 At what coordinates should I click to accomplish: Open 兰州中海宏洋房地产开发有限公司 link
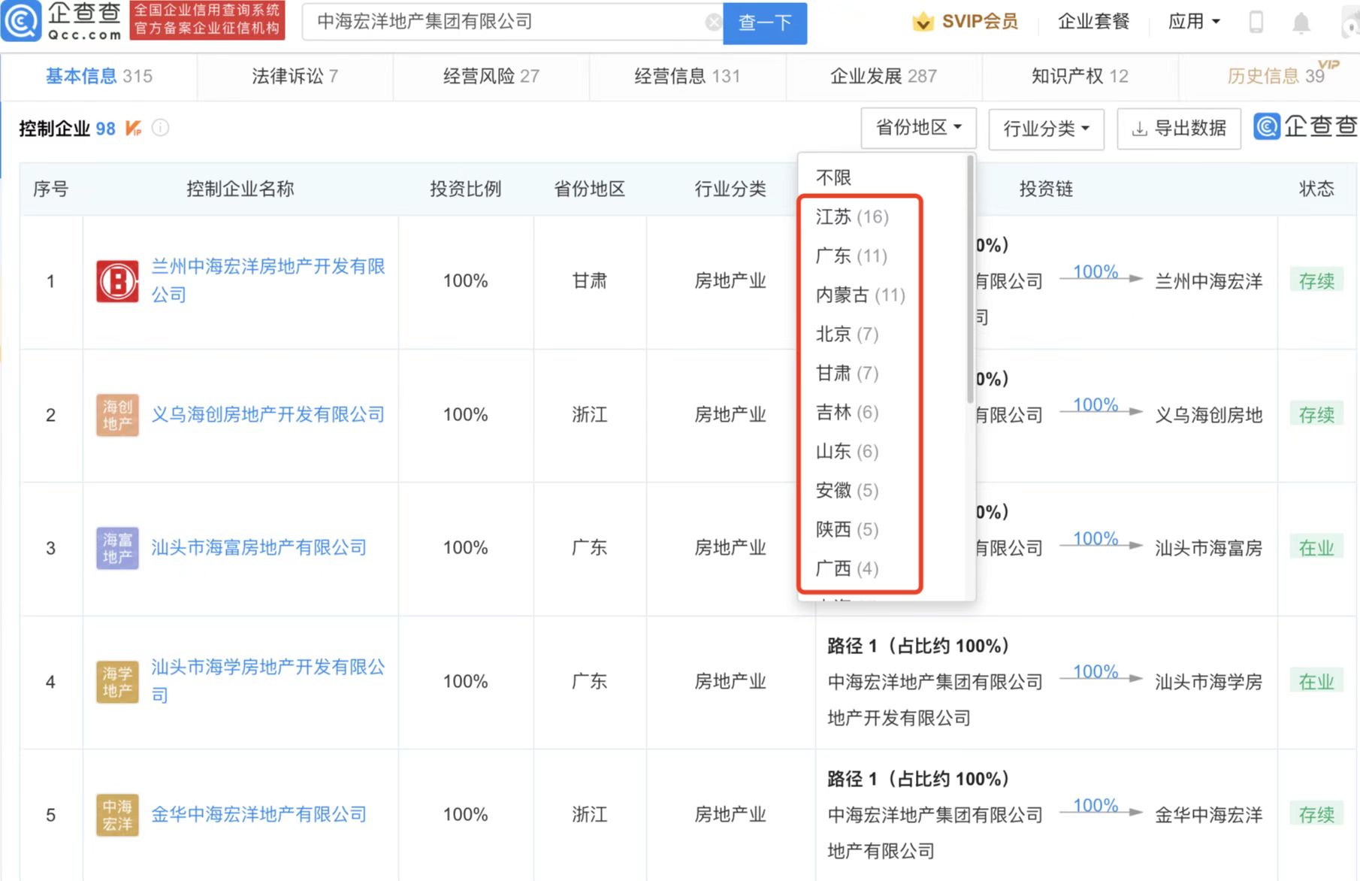click(268, 280)
